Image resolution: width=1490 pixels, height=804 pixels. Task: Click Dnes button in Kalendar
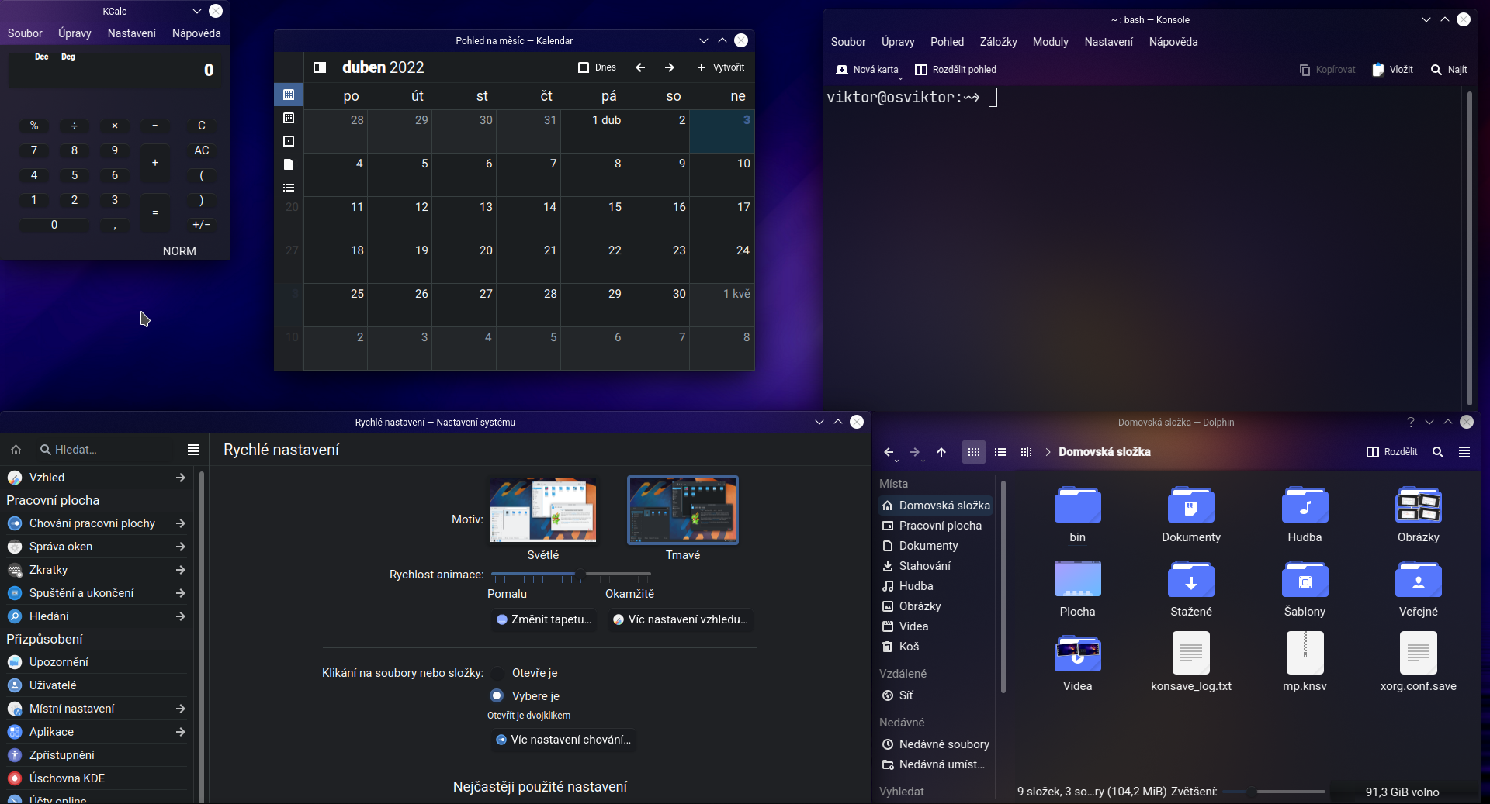click(597, 67)
